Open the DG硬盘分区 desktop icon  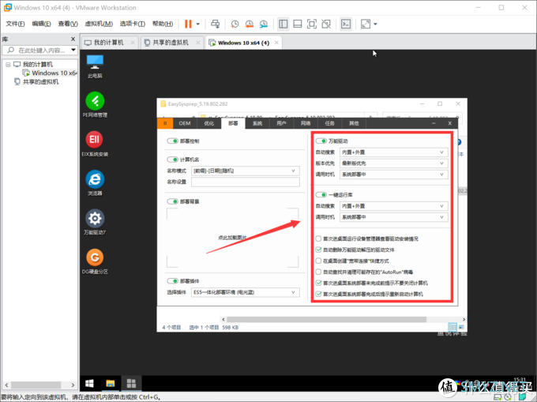click(x=95, y=261)
